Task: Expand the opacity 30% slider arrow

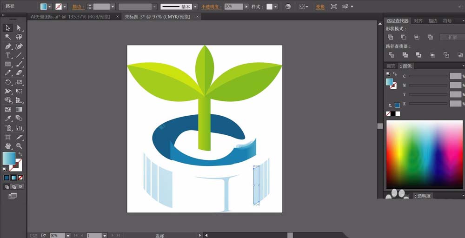Action: [246, 7]
